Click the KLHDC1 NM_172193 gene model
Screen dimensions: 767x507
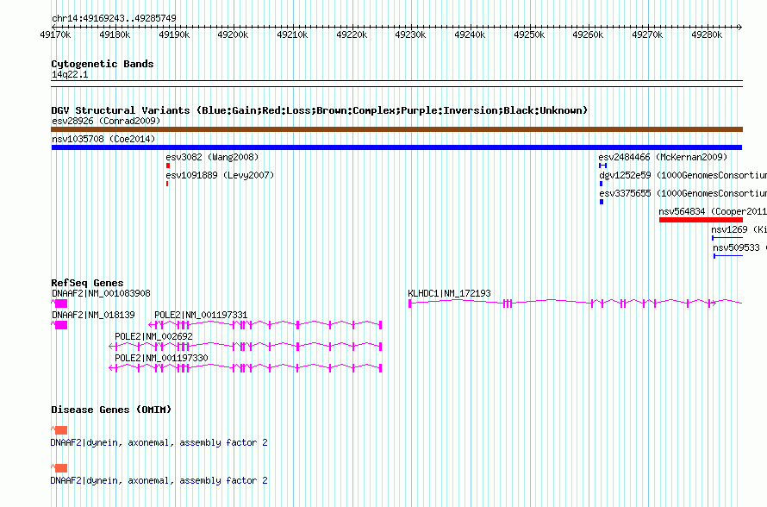(x=576, y=304)
